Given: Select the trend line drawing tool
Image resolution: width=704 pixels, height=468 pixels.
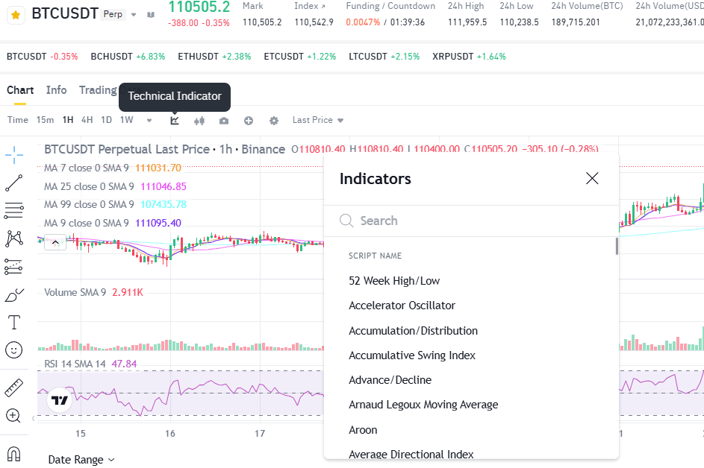Looking at the screenshot, I should [14, 183].
